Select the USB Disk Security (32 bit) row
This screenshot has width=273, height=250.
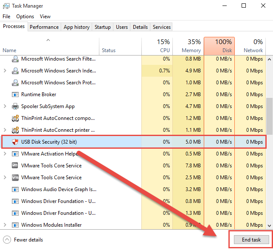coord(134,142)
